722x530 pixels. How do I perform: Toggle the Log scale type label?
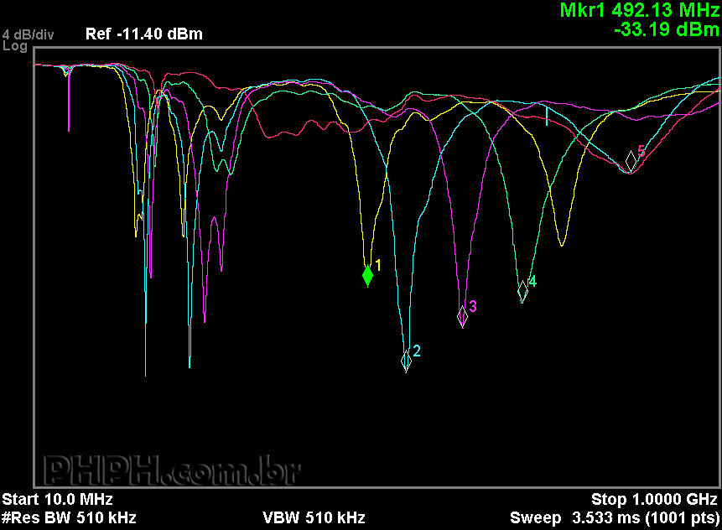click(14, 46)
